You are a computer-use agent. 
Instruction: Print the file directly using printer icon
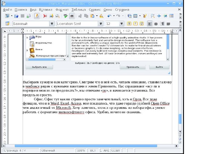pyautogui.click(x=51, y=16)
